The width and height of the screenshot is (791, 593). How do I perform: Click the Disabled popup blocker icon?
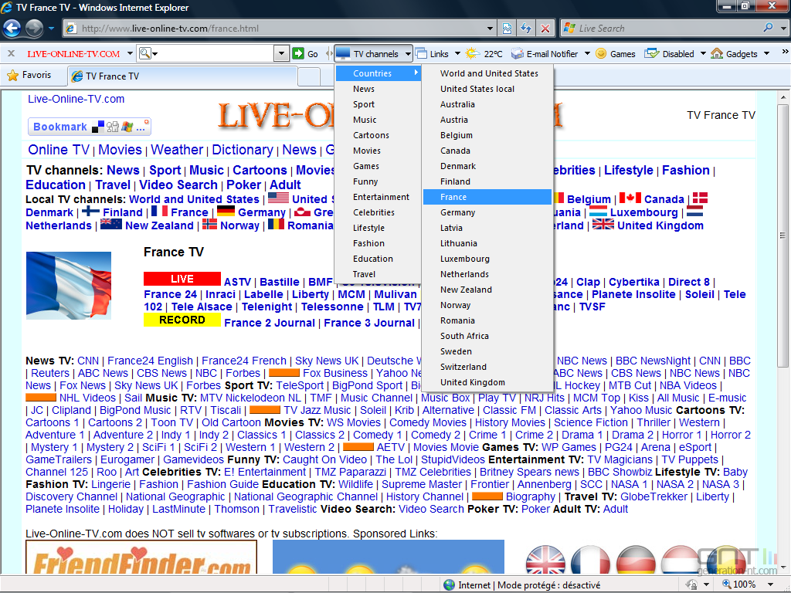pyautogui.click(x=652, y=53)
